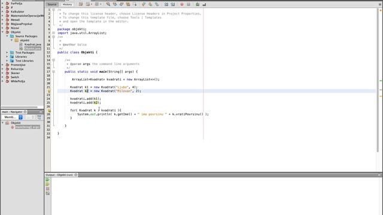The width and height of the screenshot is (383, 215).
Task: Click Stop Macro Recording icon
Action: pyautogui.click(x=189, y=4)
